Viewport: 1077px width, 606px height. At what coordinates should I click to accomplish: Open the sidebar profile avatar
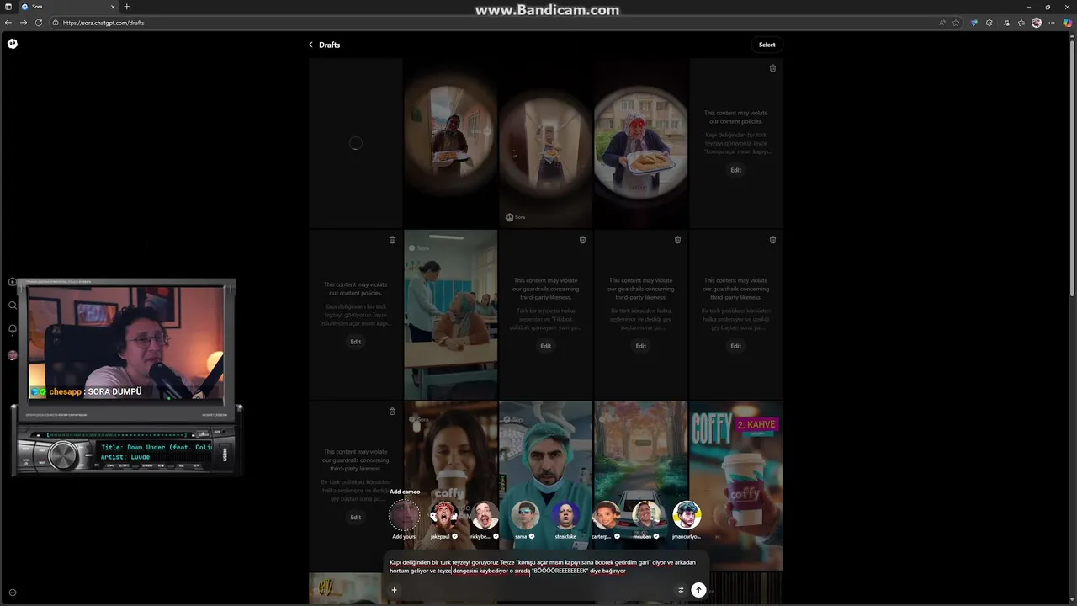pyautogui.click(x=13, y=355)
